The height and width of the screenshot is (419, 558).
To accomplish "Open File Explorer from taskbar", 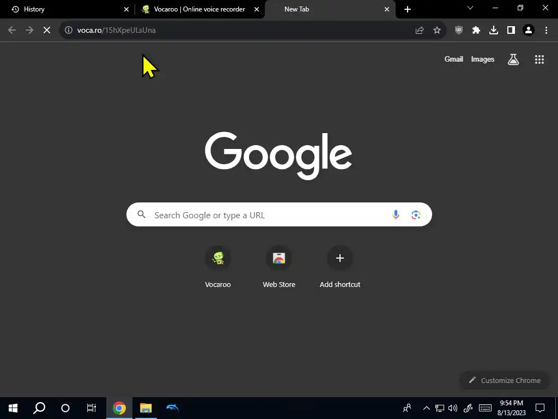I will (x=146, y=408).
